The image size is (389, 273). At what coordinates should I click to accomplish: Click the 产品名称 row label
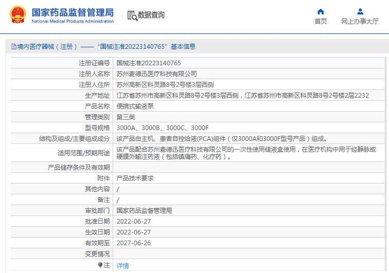pyautogui.click(x=97, y=106)
